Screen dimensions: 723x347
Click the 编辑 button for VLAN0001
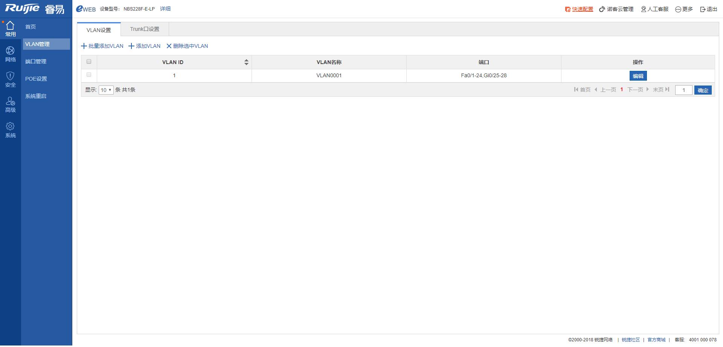point(638,76)
